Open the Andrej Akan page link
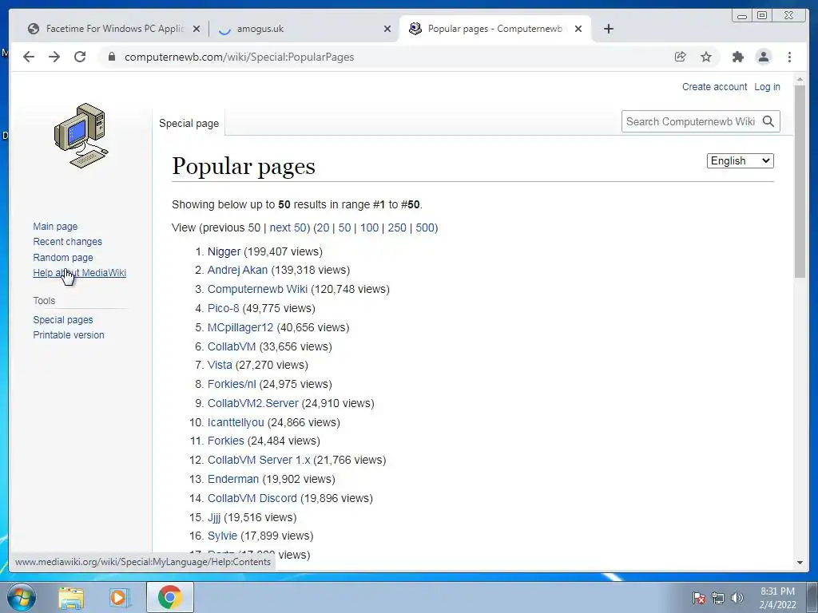The height and width of the screenshot is (613, 818). click(x=237, y=270)
